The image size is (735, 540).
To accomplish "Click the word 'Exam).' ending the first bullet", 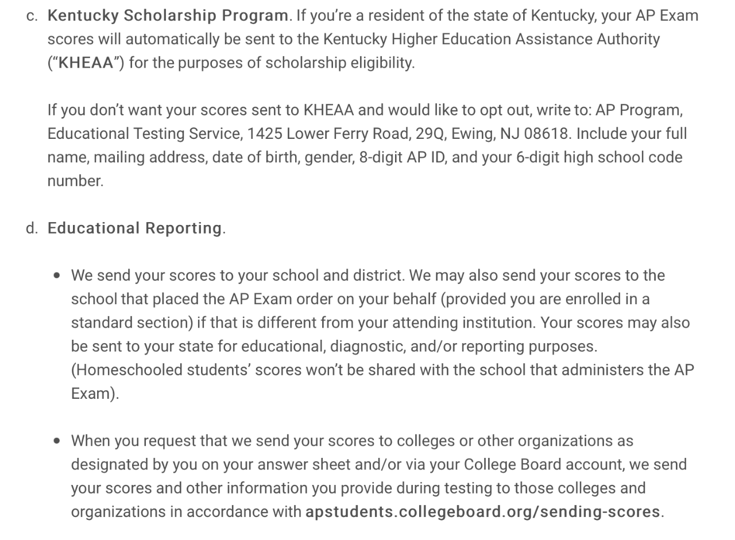I will pos(95,394).
